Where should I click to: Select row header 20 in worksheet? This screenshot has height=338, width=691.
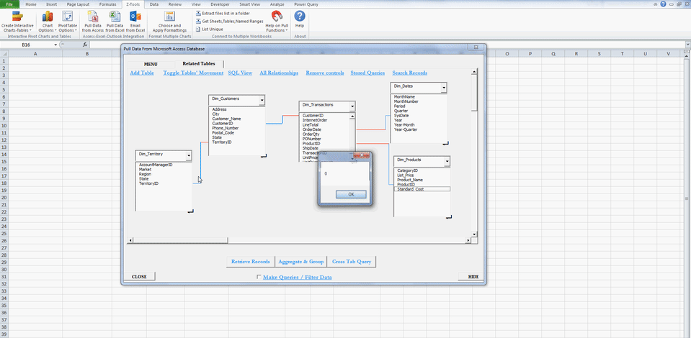pyautogui.click(x=4, y=198)
